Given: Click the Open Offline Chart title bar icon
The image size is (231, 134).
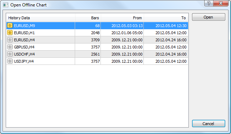Looking at the screenshot, I should coord(6,5).
